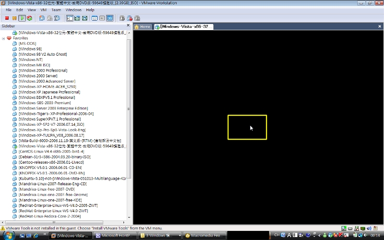Open the Help menu
The height and width of the screenshot is (240, 384).
(x=90, y=10)
